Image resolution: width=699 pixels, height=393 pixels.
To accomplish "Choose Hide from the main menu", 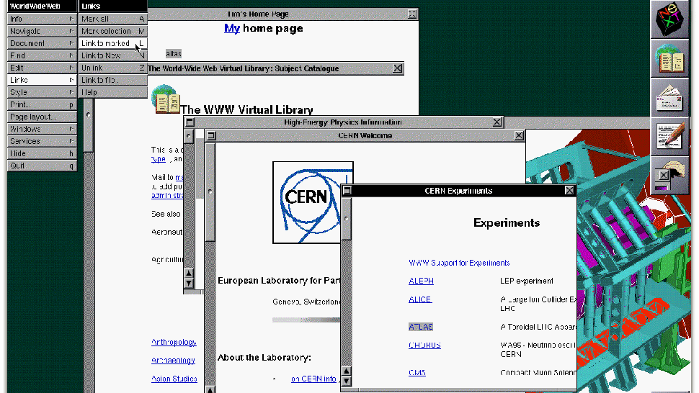I will tap(42, 153).
